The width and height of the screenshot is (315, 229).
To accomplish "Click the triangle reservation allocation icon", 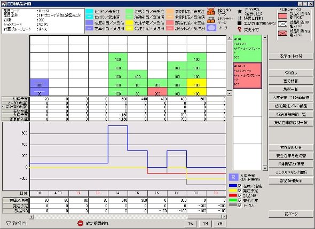I will click(8, 223).
